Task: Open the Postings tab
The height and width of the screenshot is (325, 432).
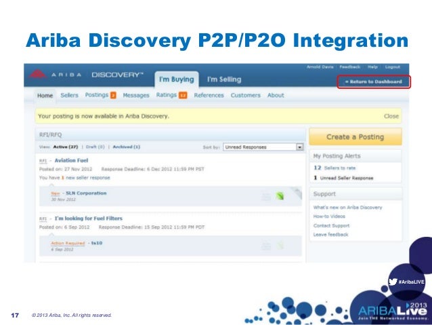Action: pos(97,95)
